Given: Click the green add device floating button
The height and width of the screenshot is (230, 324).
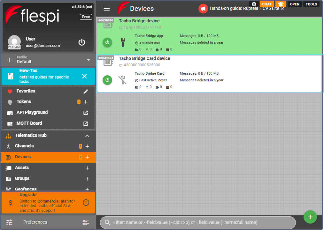Looking at the screenshot, I should [310, 217].
